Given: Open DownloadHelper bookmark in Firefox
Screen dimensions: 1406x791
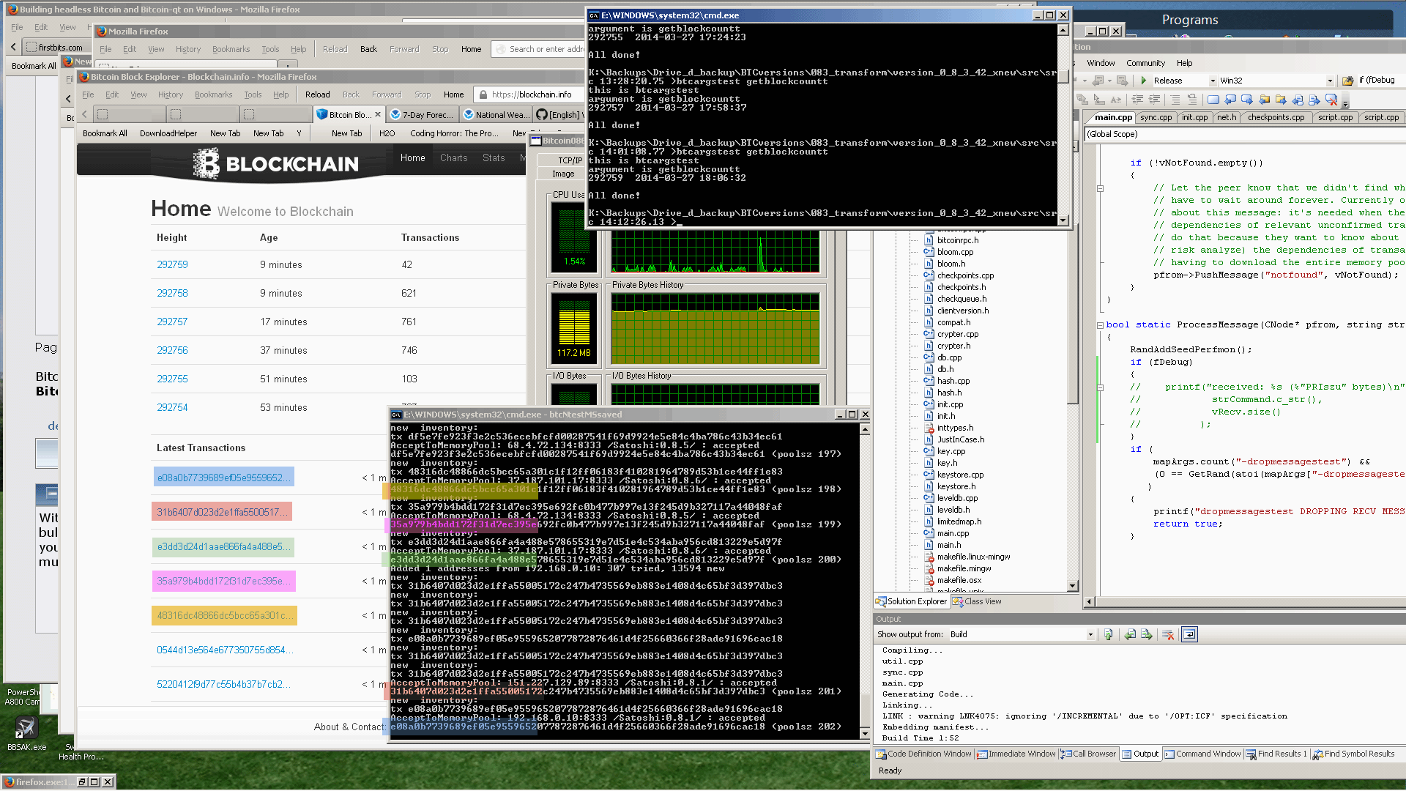Looking at the screenshot, I should click(168, 133).
